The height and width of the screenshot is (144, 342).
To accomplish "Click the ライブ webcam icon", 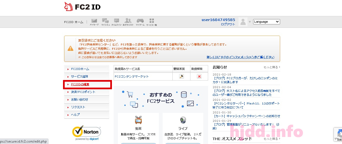I will [183, 120].
